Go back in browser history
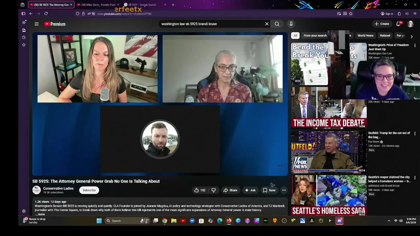The image size is (420, 236). (31, 14)
